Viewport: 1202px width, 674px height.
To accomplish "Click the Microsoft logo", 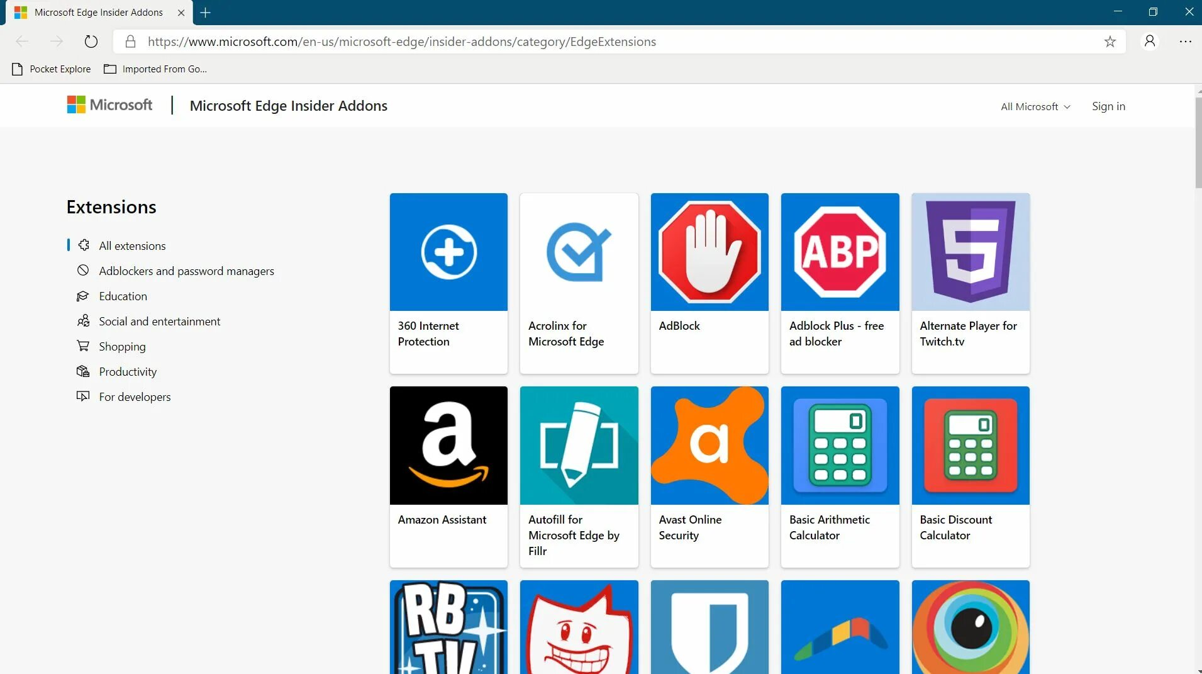I will pos(109,105).
